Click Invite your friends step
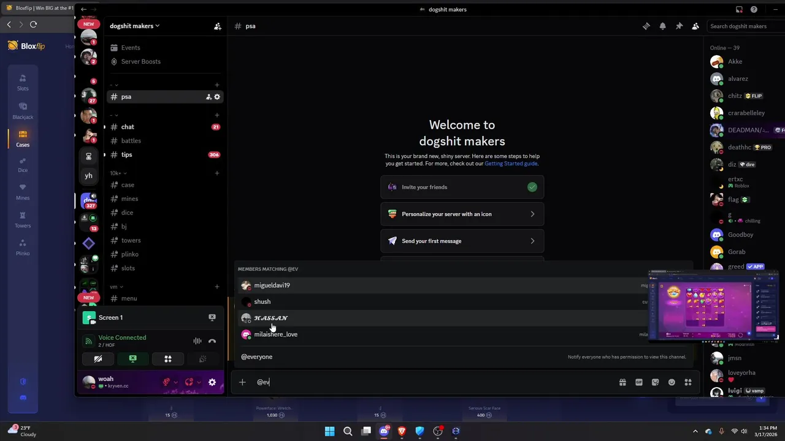 tap(462, 187)
